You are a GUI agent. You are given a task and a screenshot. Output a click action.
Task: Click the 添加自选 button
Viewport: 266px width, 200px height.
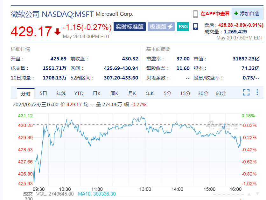pyautogui.click(x=247, y=13)
